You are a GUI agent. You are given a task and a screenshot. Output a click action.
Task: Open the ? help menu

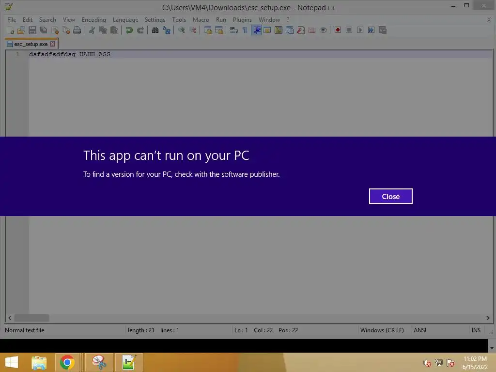pyautogui.click(x=288, y=19)
